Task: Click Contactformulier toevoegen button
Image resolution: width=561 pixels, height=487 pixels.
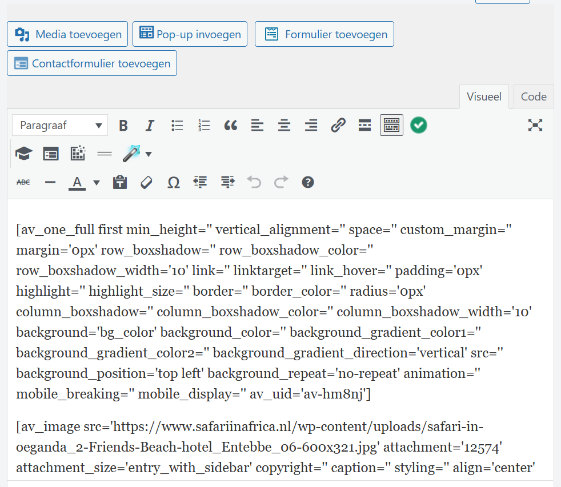Action: pos(92,63)
